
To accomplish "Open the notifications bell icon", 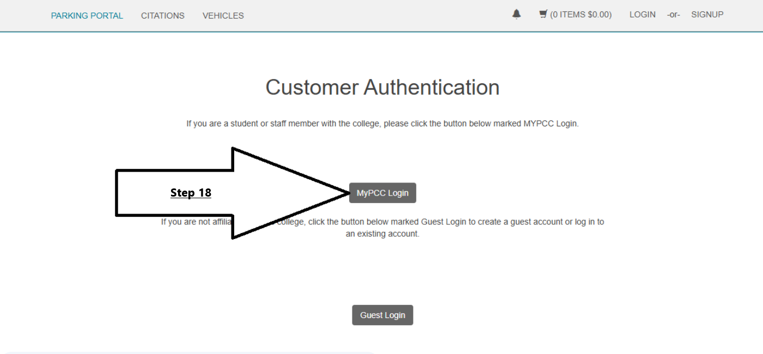I will point(516,15).
